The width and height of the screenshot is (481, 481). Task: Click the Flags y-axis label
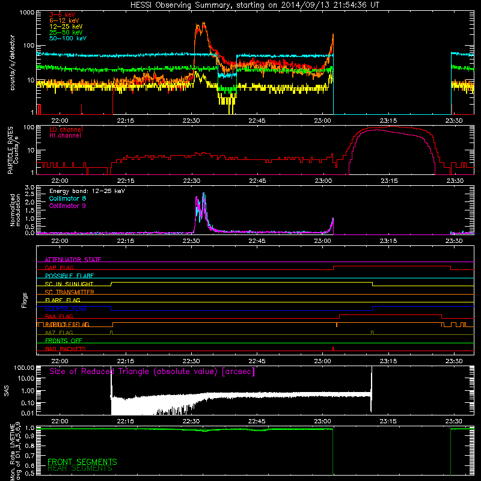[x=25, y=301]
